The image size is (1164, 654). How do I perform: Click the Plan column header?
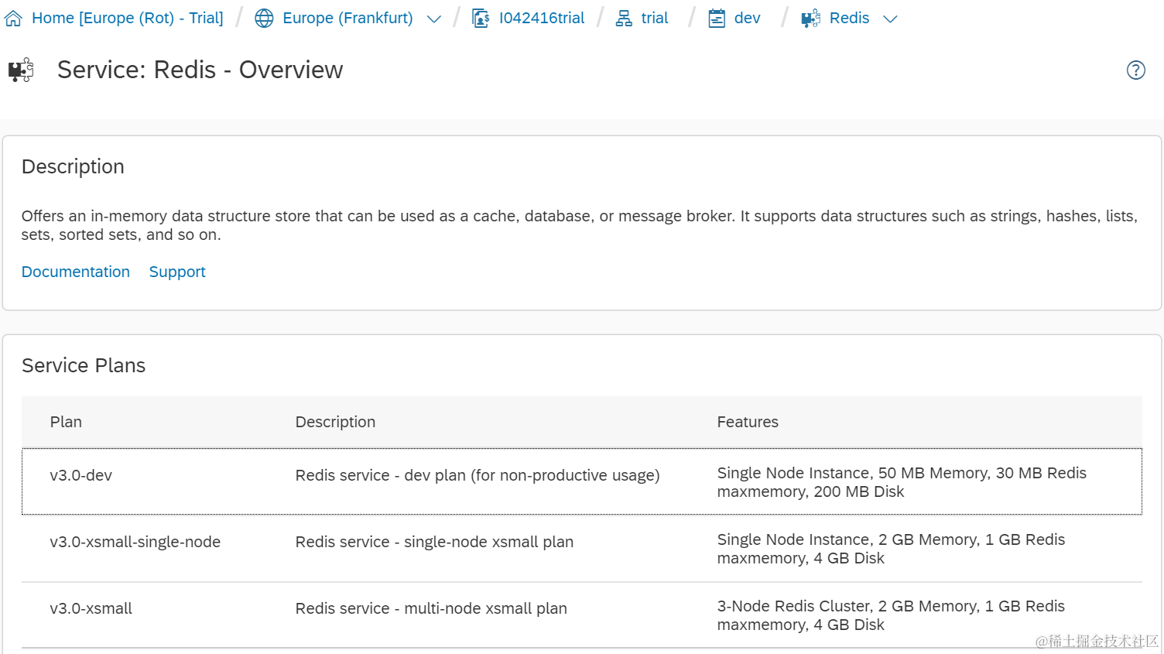pyautogui.click(x=66, y=422)
